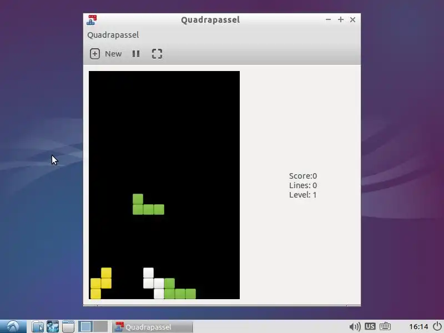This screenshot has width=444, height=333.
Task: Switch to the second workspace in pager
Action: point(100,326)
